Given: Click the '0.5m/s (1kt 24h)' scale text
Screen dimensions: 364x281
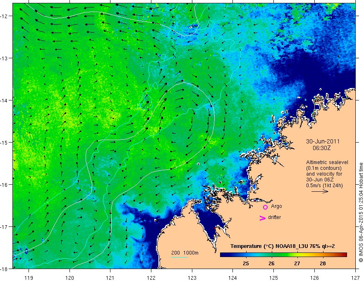Looking at the screenshot, I should click(324, 186).
